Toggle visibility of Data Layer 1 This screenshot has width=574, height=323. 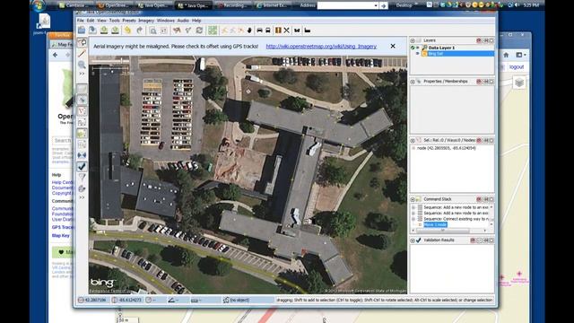click(417, 48)
